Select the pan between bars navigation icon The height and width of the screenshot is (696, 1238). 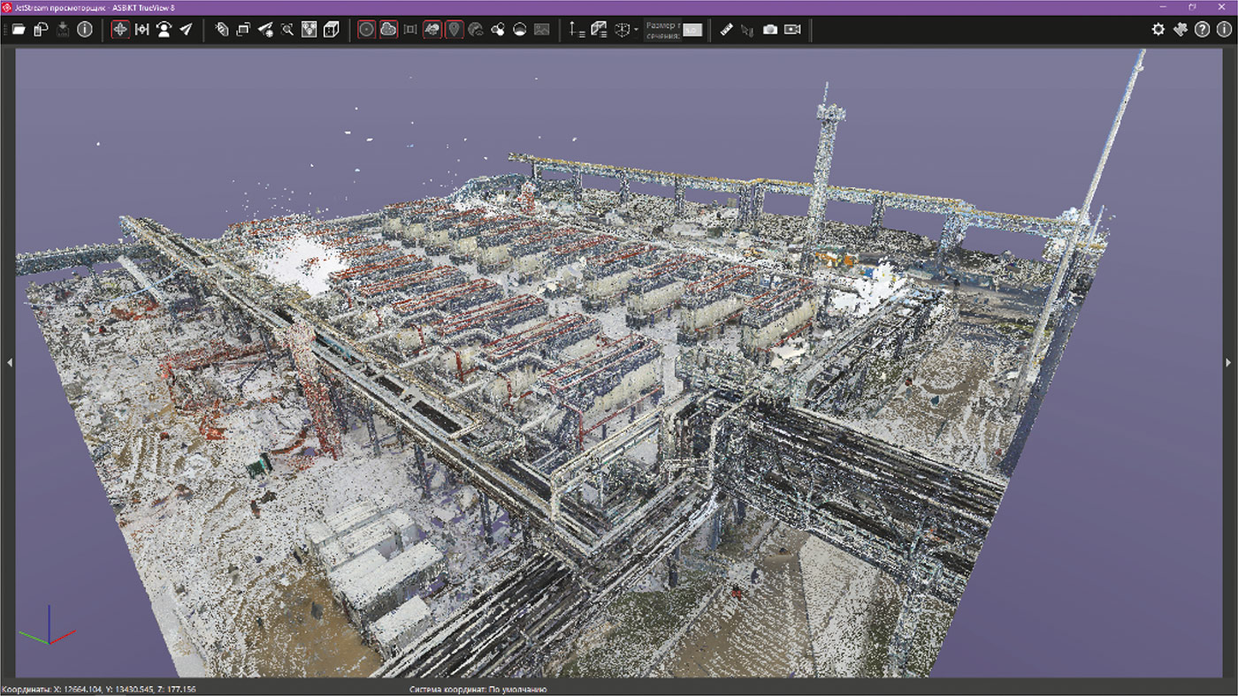point(141,29)
